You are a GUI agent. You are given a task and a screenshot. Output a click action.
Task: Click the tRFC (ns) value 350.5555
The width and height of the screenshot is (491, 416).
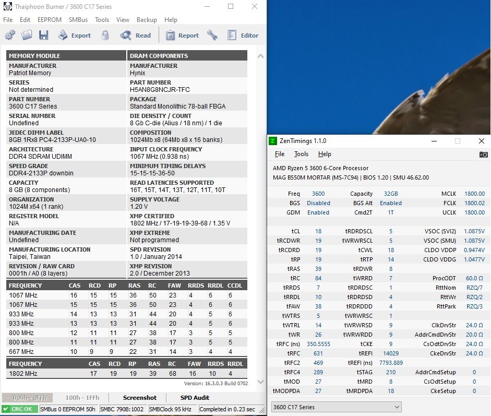coord(318,344)
